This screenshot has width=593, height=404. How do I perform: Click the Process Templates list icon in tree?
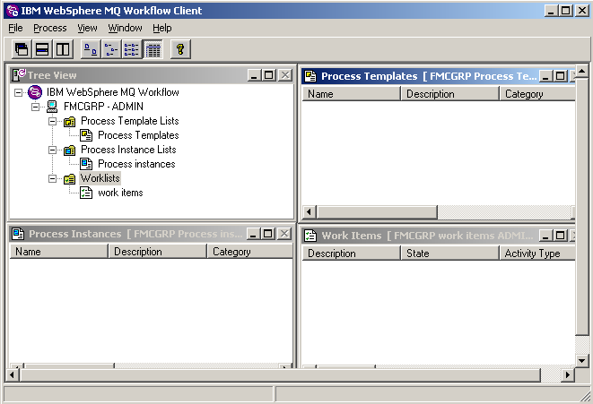86,135
